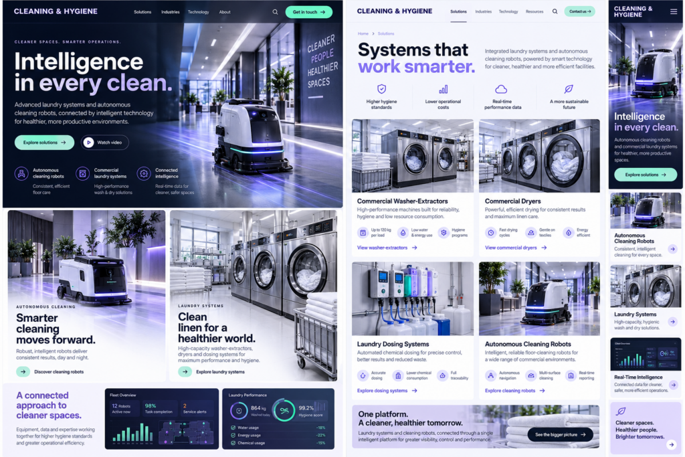Viewport: 685px width, 457px height.
Task: Click the Water usage row in Laundry Performance
Action: [x=278, y=428]
